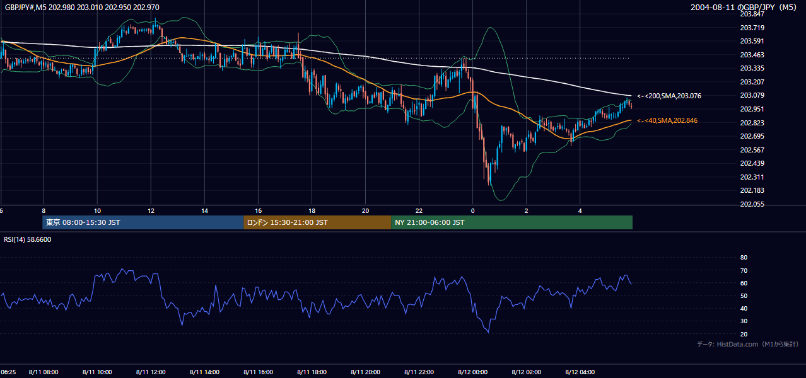The height and width of the screenshot is (378, 806).
Task: Click price axis value 202.055
Action: pyautogui.click(x=752, y=204)
